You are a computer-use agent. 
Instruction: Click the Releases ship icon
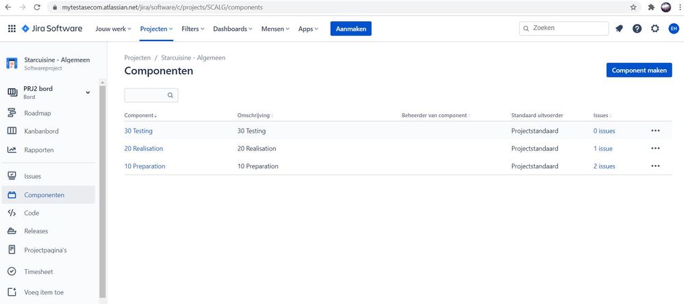tap(12, 231)
